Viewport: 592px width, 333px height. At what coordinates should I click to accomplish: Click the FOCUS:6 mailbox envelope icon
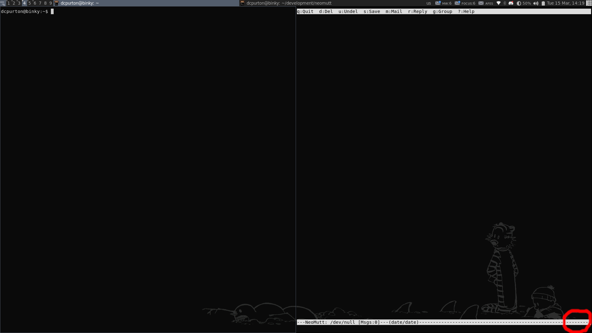(457, 3)
